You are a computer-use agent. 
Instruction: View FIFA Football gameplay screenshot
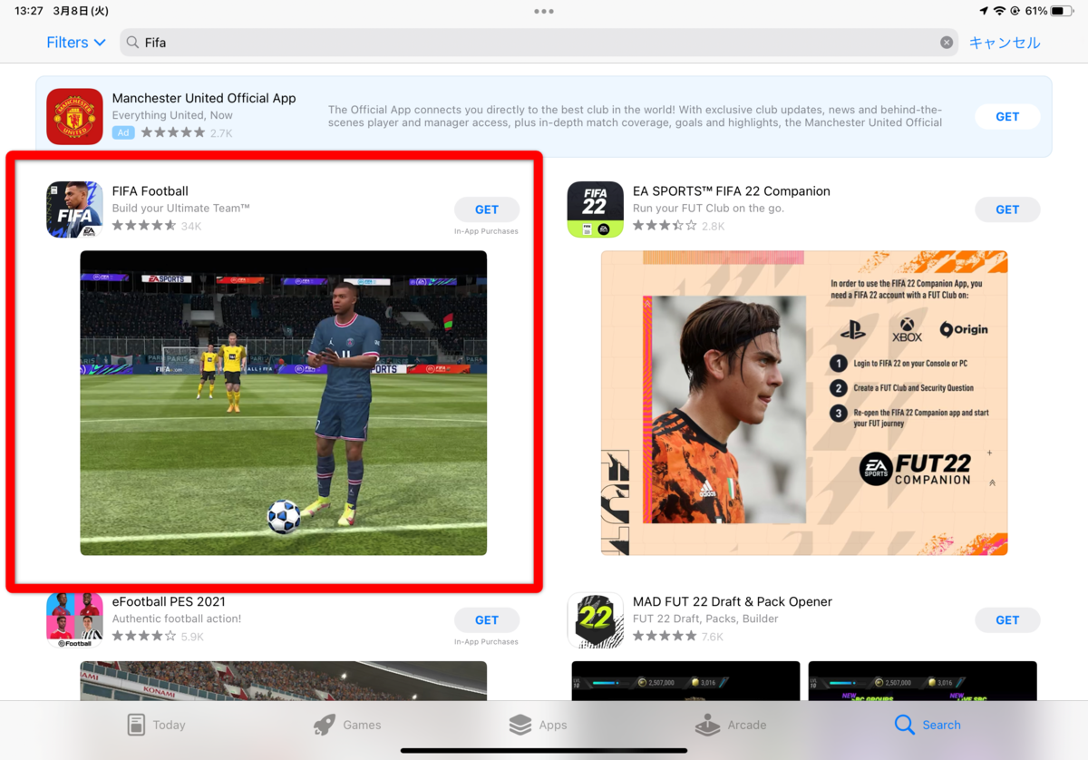(284, 403)
